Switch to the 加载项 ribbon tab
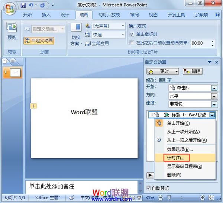Viewport: 223px width, 203px height. pos(201,14)
